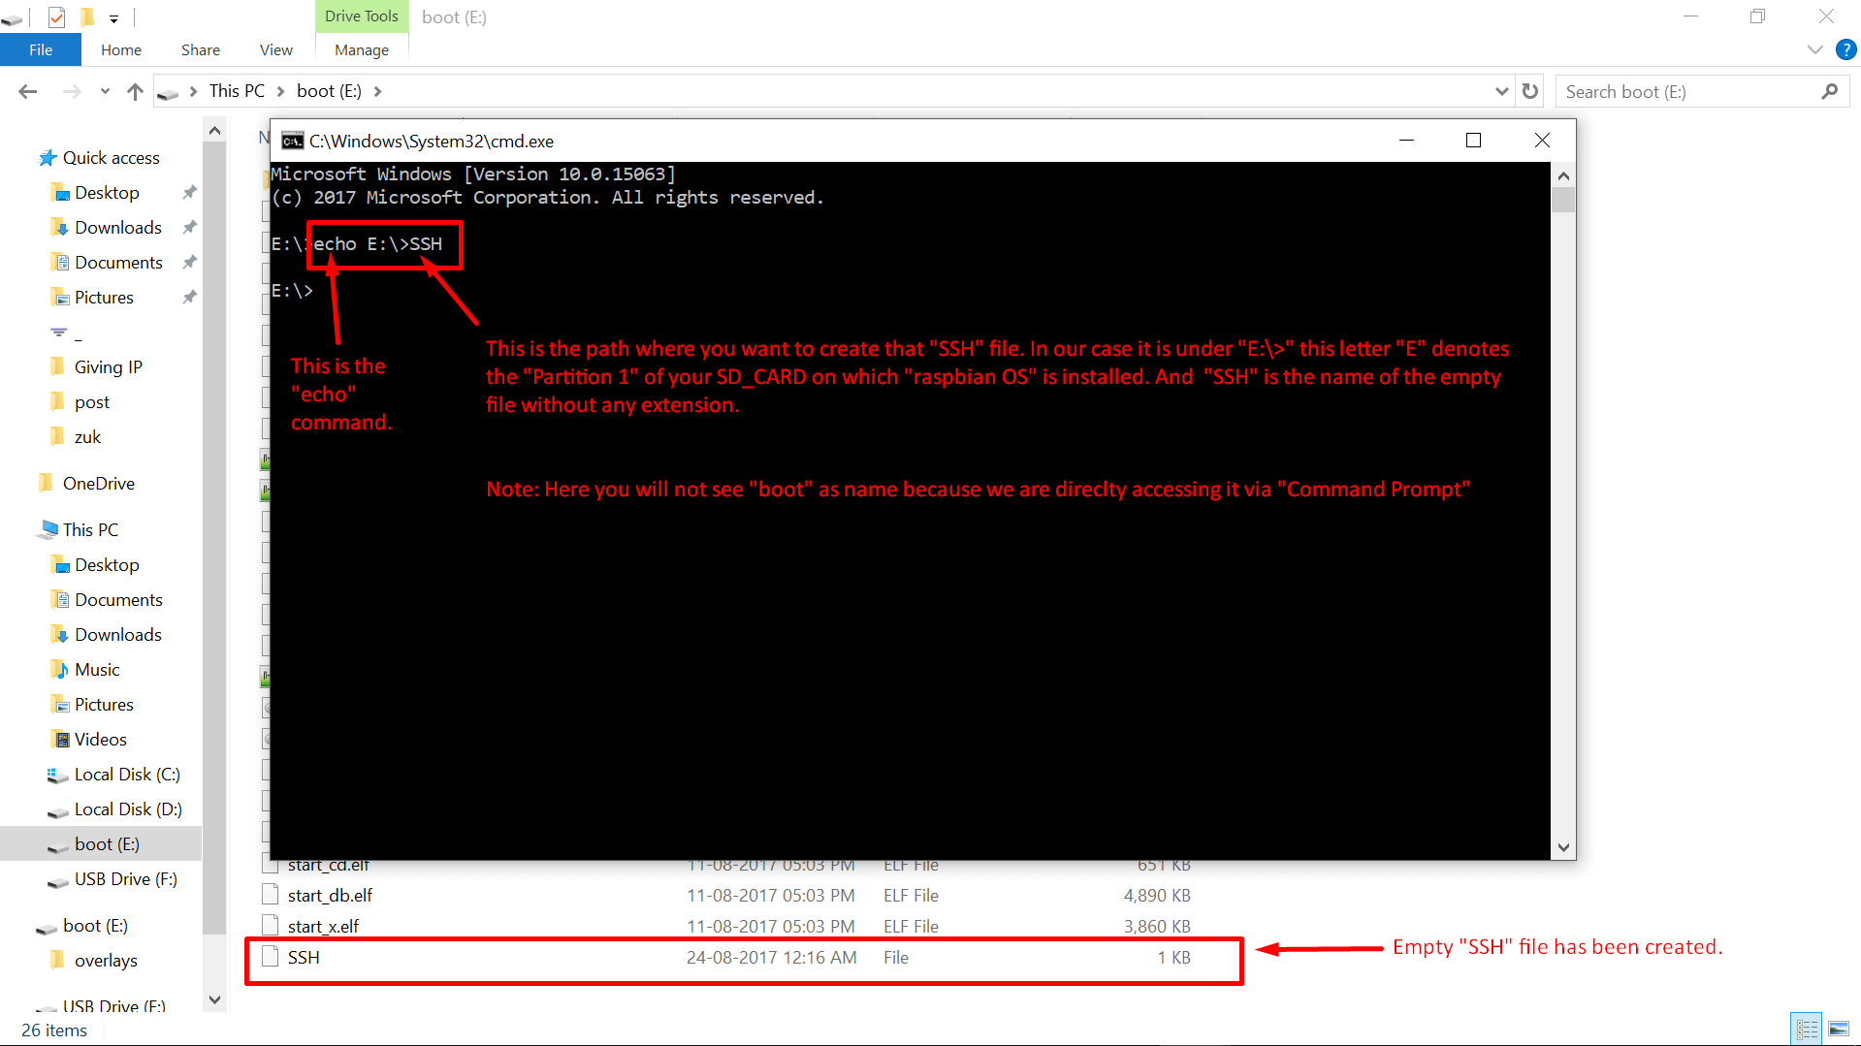The image size is (1861, 1046).
Task: Open the Giving IP folder
Action: [x=108, y=367]
